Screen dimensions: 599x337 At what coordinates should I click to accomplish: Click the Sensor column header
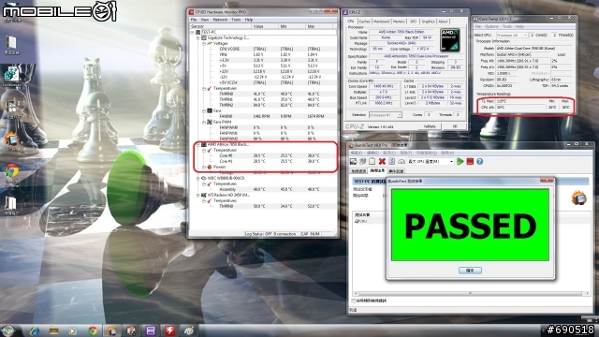(221, 26)
